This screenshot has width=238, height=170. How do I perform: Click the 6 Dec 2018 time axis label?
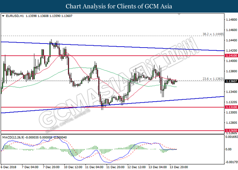[8, 167]
